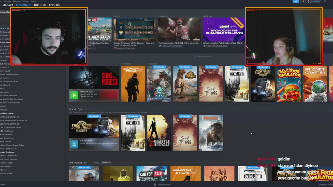The image size is (333, 187).
Task: Switch to Big Picture mode via monitor icon
Action: click(x=324, y=1)
